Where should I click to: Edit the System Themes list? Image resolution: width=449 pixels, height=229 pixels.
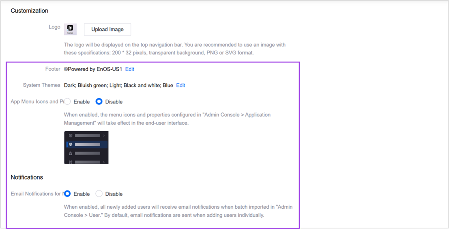180,85
